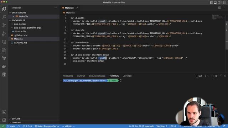This screenshot has width=228, height=128.
Task: Open the Dockerfile in the explorer
Action: click(21, 32)
